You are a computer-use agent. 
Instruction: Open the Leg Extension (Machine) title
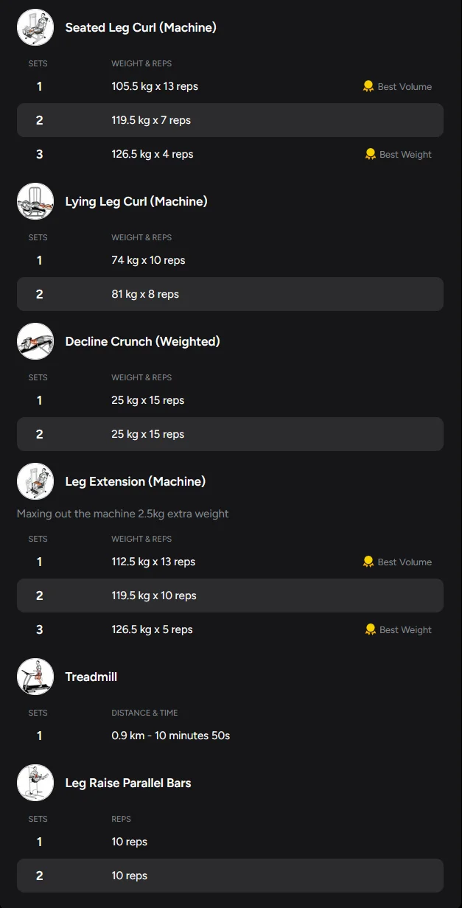tap(135, 481)
